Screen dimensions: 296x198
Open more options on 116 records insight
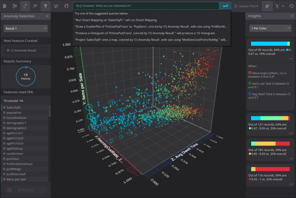point(291,184)
